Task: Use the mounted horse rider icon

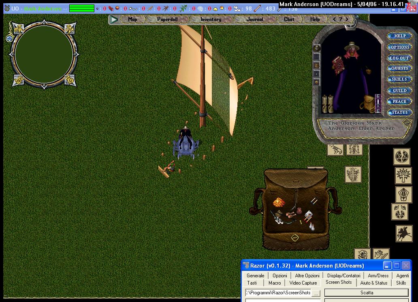Action: tap(403, 234)
